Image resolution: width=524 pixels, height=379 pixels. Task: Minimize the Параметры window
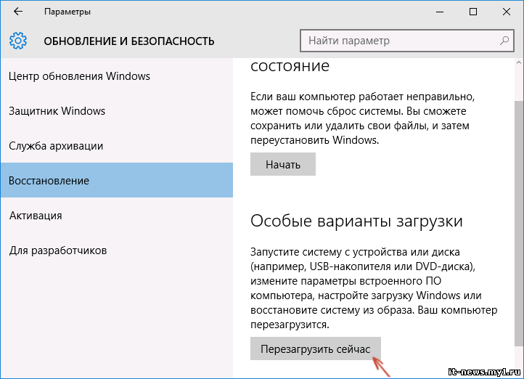tap(440, 12)
